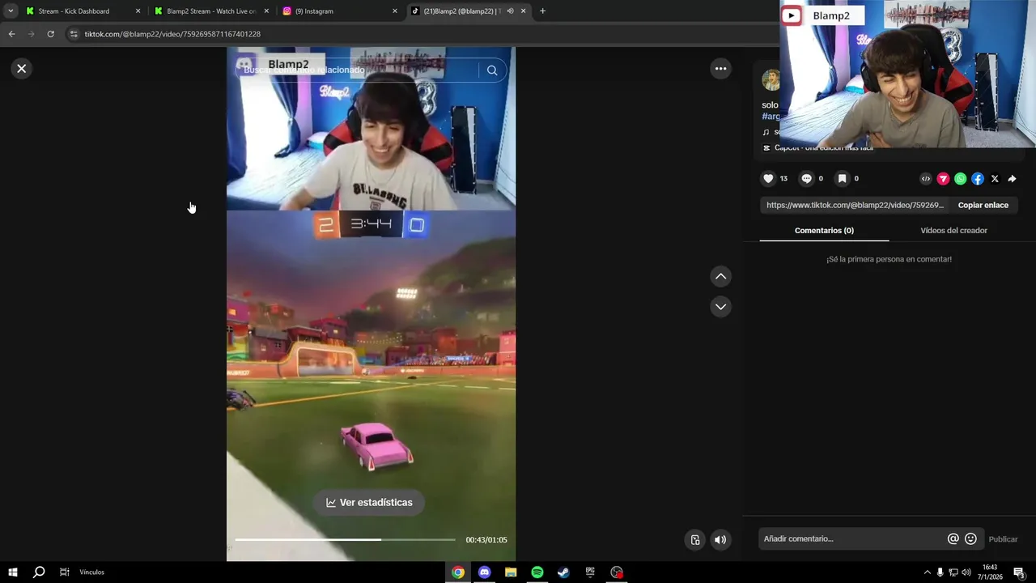Image resolution: width=1036 pixels, height=583 pixels.
Task: Open Ver estadísticas on the video
Action: coord(369,503)
